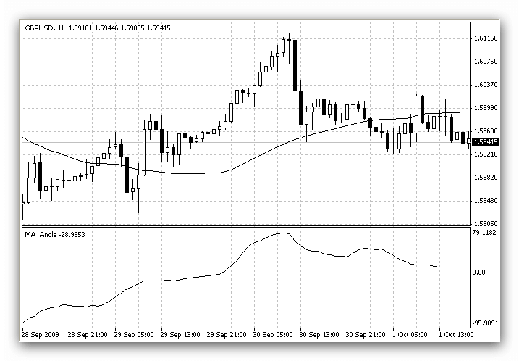Click the current price tag 1.59415
Image resolution: width=519 pixels, height=361 pixels.
[486, 142]
